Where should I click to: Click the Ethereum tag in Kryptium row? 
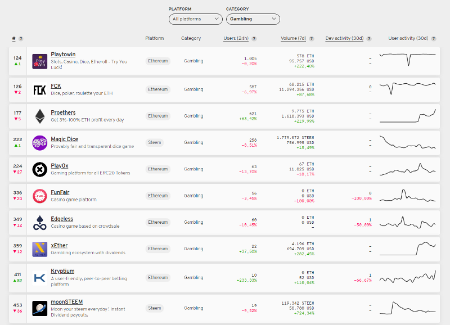(158, 278)
